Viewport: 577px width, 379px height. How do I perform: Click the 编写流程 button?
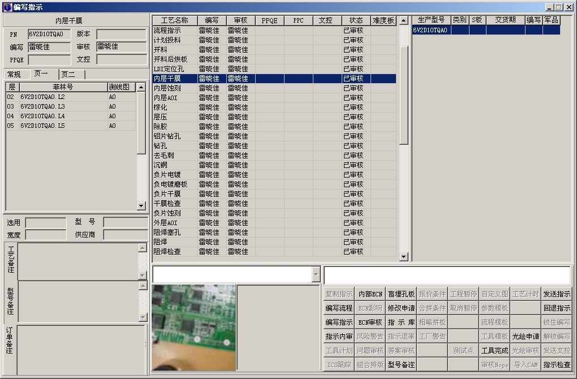click(339, 308)
